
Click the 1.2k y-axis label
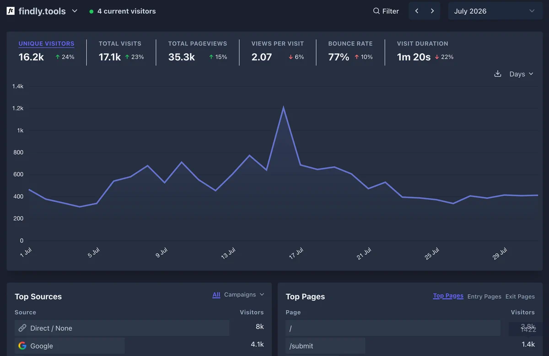18,108
